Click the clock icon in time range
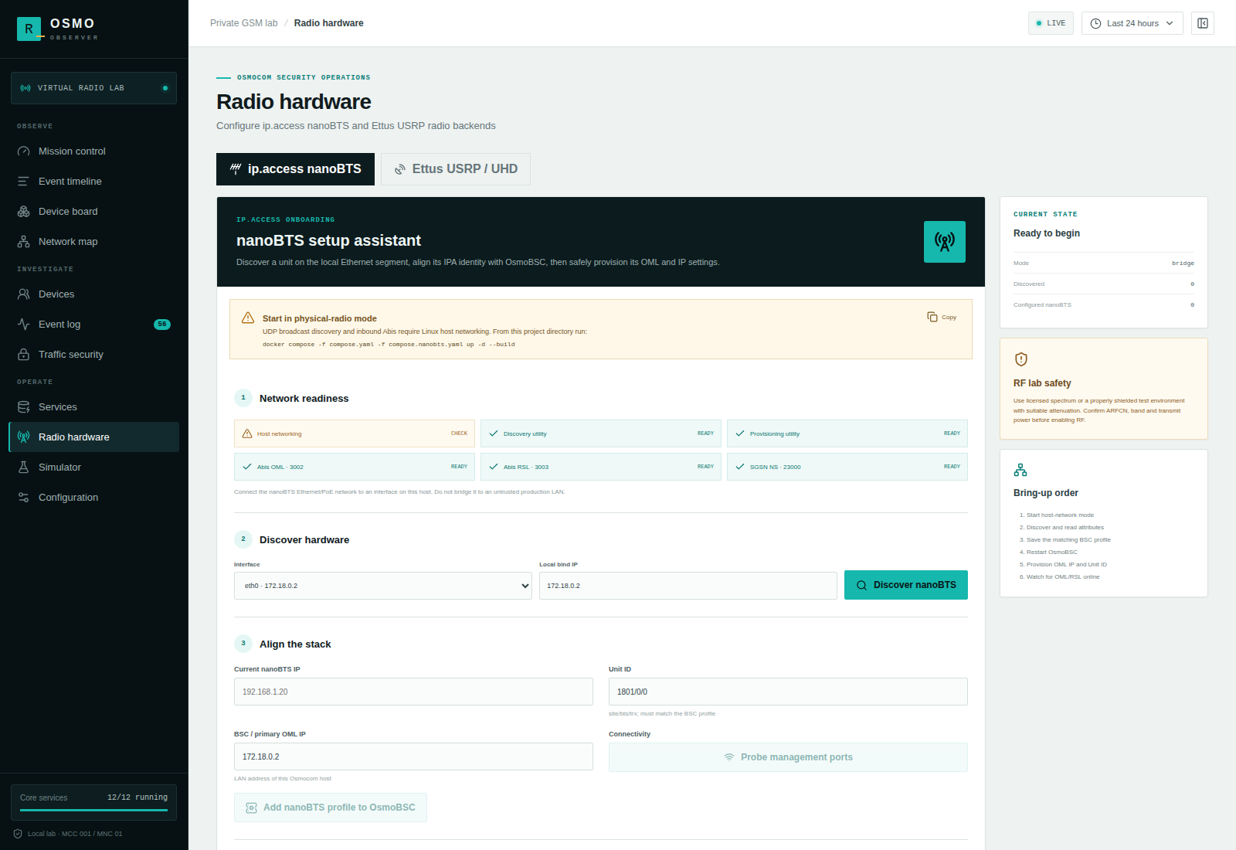Viewport: 1236px width, 850px height. (1095, 23)
